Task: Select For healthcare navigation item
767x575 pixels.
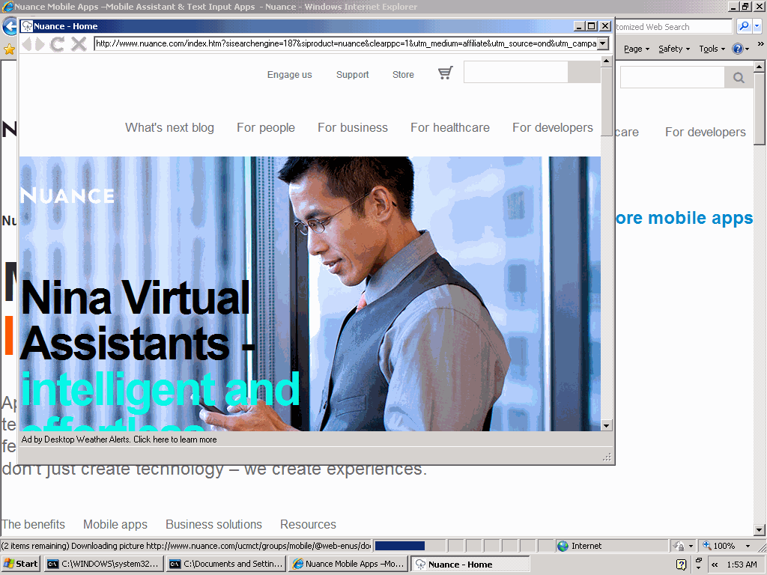Action: pyautogui.click(x=450, y=127)
